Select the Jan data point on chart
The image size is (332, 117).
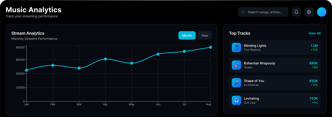pyautogui.click(x=26, y=70)
